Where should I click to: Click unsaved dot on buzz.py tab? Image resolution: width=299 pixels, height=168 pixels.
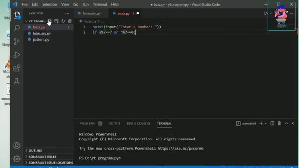(x=138, y=14)
